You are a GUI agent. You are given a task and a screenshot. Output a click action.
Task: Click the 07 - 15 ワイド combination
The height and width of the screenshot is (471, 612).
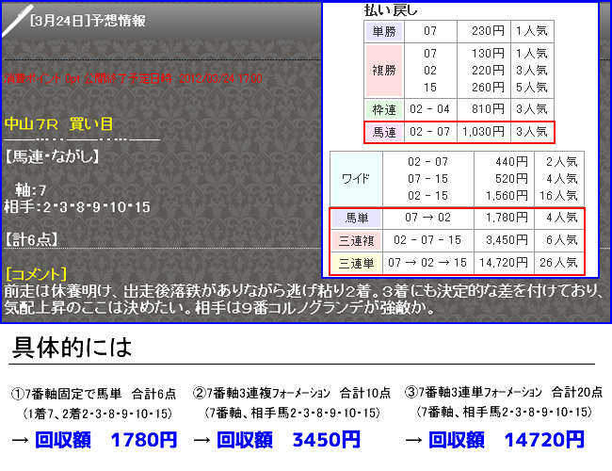click(x=427, y=179)
